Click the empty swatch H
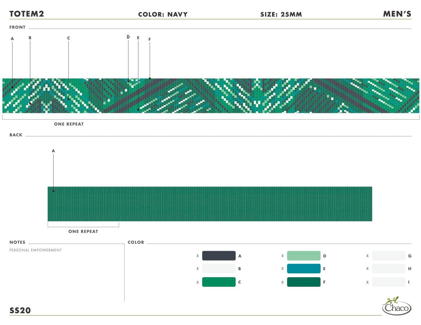This screenshot has width=421, height=325. pos(388,269)
